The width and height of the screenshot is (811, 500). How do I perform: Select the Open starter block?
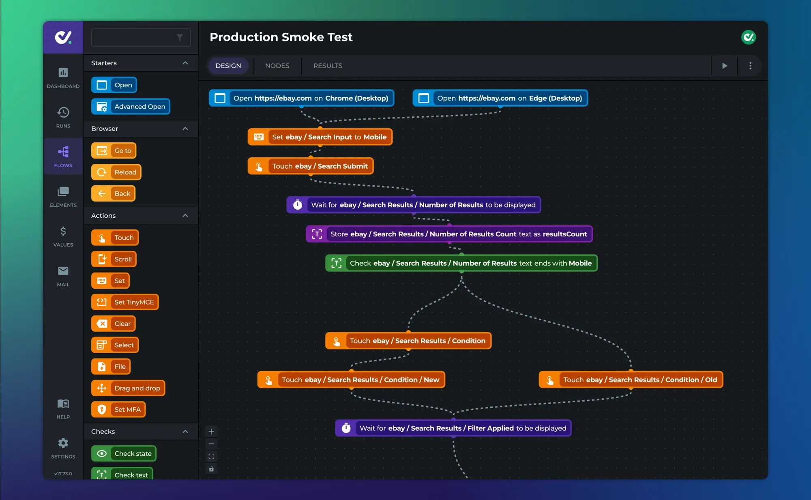[114, 85]
